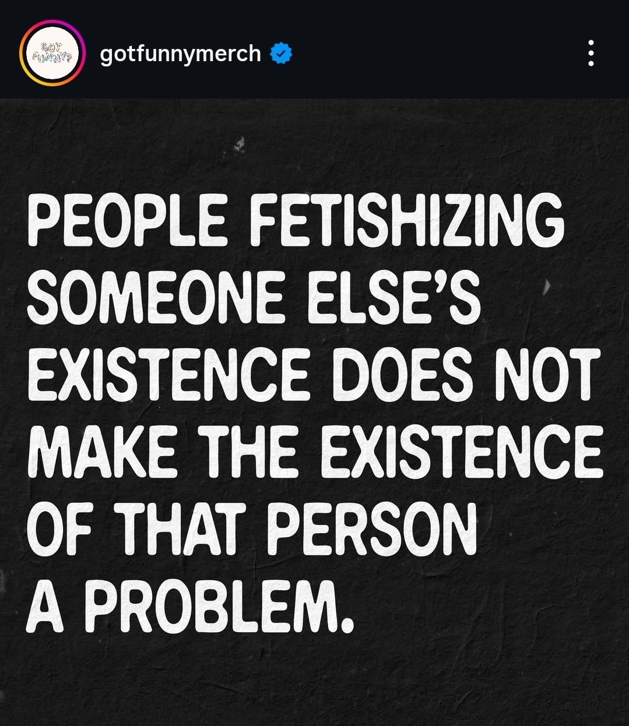Click the word FETISHIZING in the post image
This screenshot has height=726, width=629.
pos(408,221)
